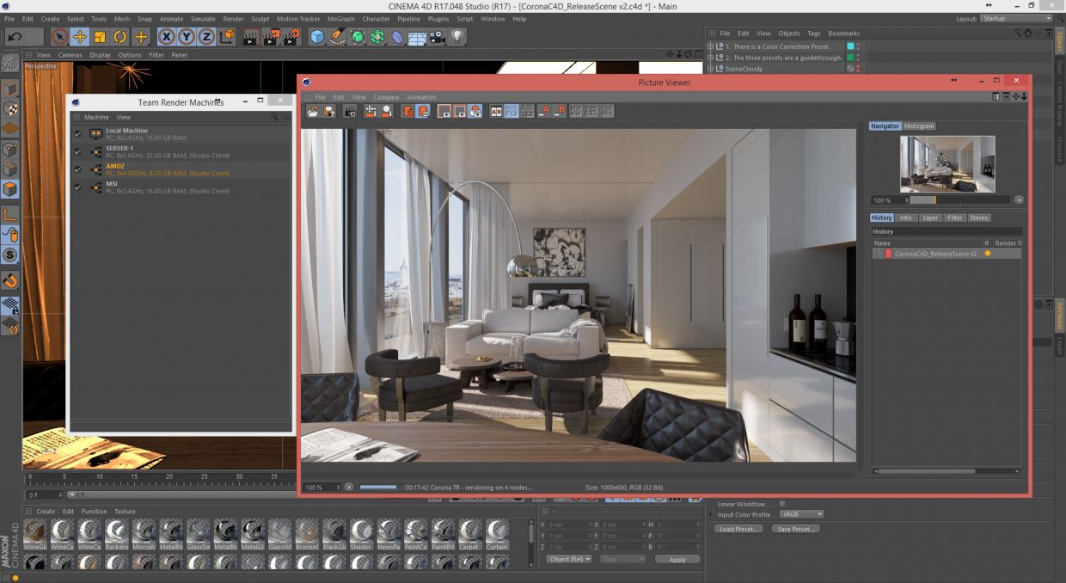
Task: Add a Camera object
Action: 438,37
